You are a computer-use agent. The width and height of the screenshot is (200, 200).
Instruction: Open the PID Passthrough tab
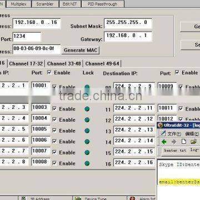click(103, 4)
